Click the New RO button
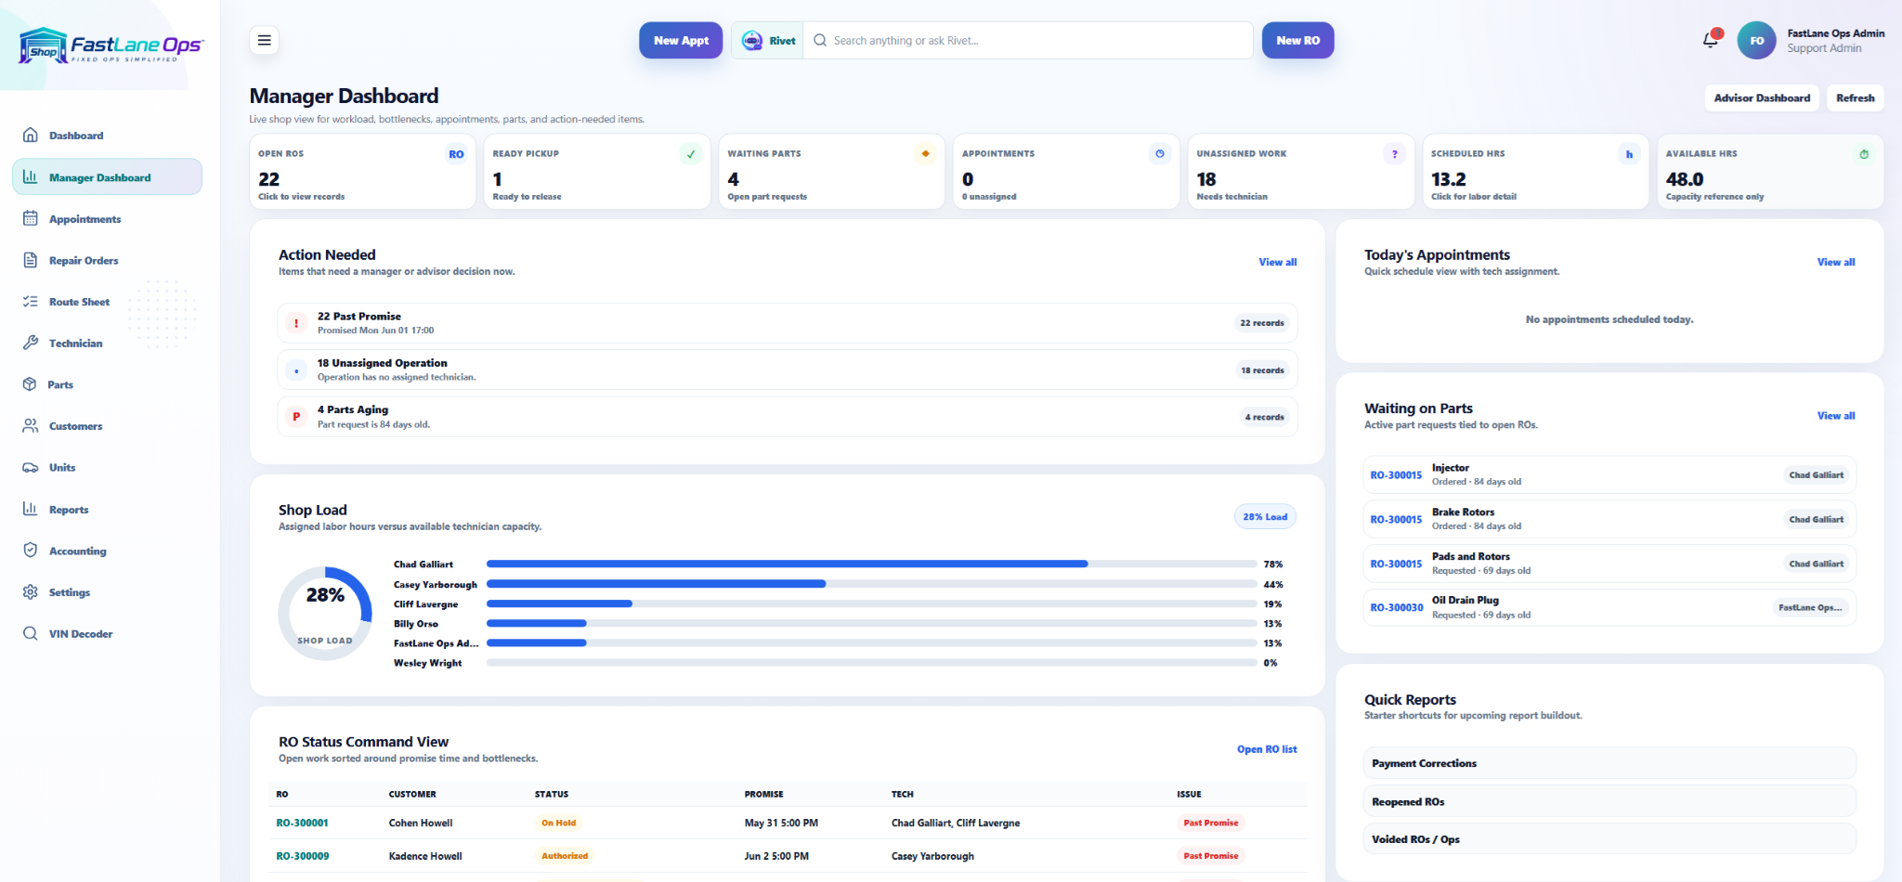Image resolution: width=1902 pixels, height=882 pixels. point(1297,41)
